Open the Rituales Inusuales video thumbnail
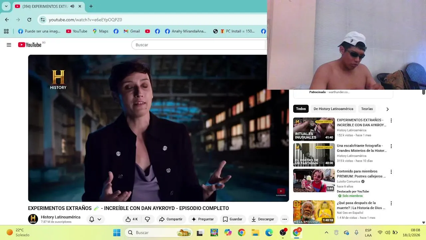The height and width of the screenshot is (240, 426). pos(314,129)
